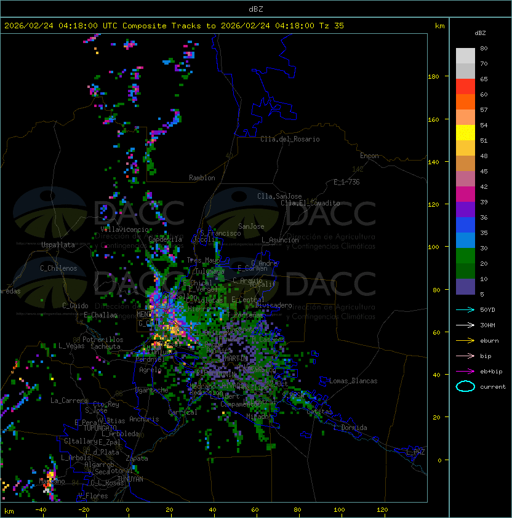The image size is (512, 518).
Task: Click the 'Tz 35' value in the header
Action: pos(332,26)
